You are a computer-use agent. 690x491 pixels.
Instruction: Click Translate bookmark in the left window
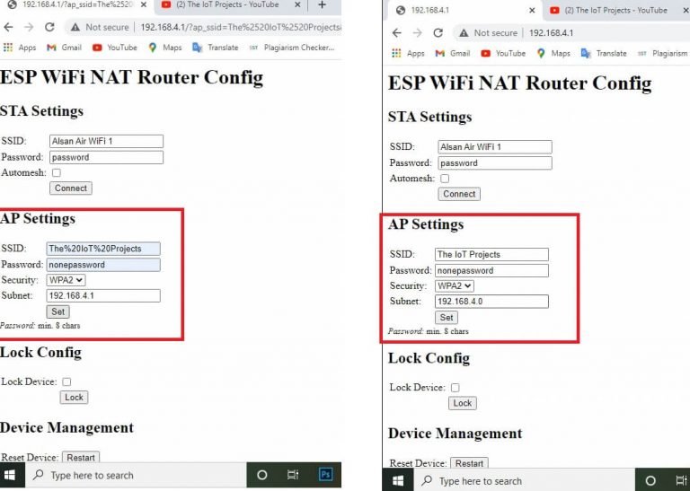click(x=216, y=48)
